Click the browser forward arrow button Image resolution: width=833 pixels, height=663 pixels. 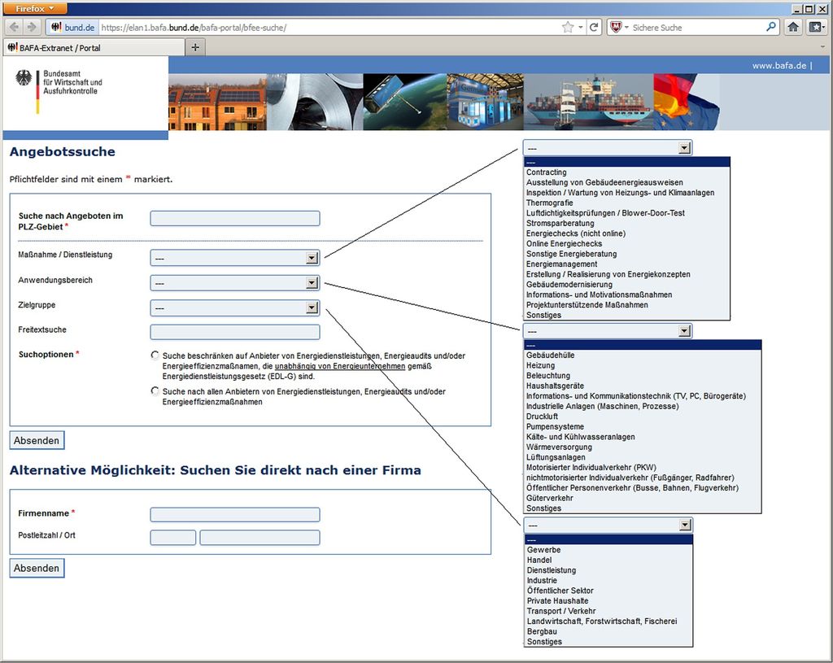point(32,27)
